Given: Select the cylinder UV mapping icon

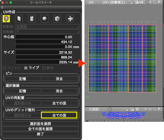Looking at the screenshot, I should pos(32,19).
